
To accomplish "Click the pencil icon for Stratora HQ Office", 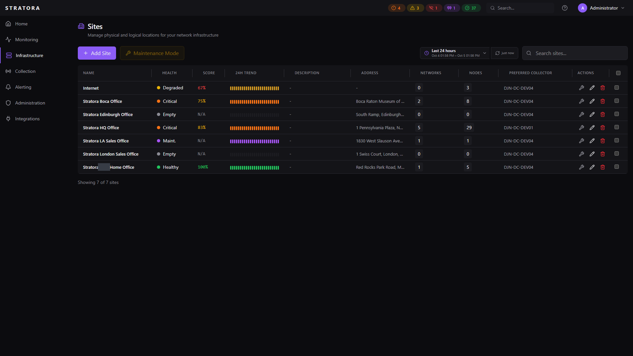I will click(592, 128).
